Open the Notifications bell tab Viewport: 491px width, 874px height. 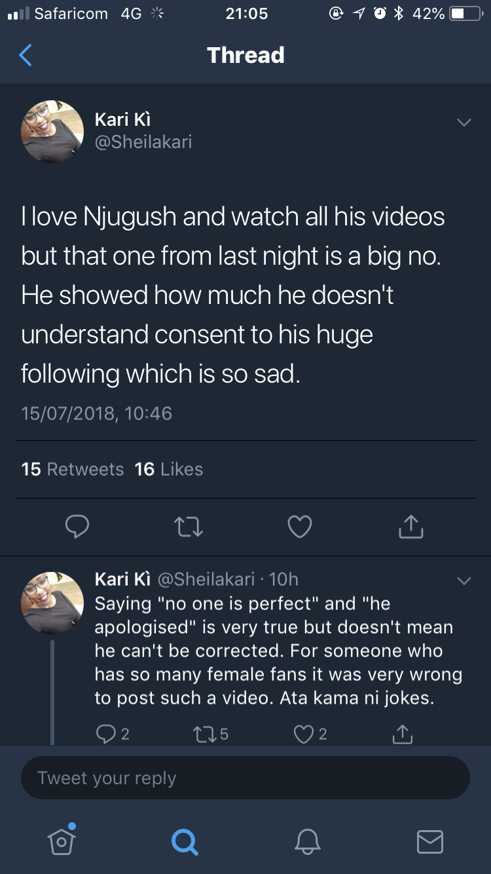(x=307, y=841)
